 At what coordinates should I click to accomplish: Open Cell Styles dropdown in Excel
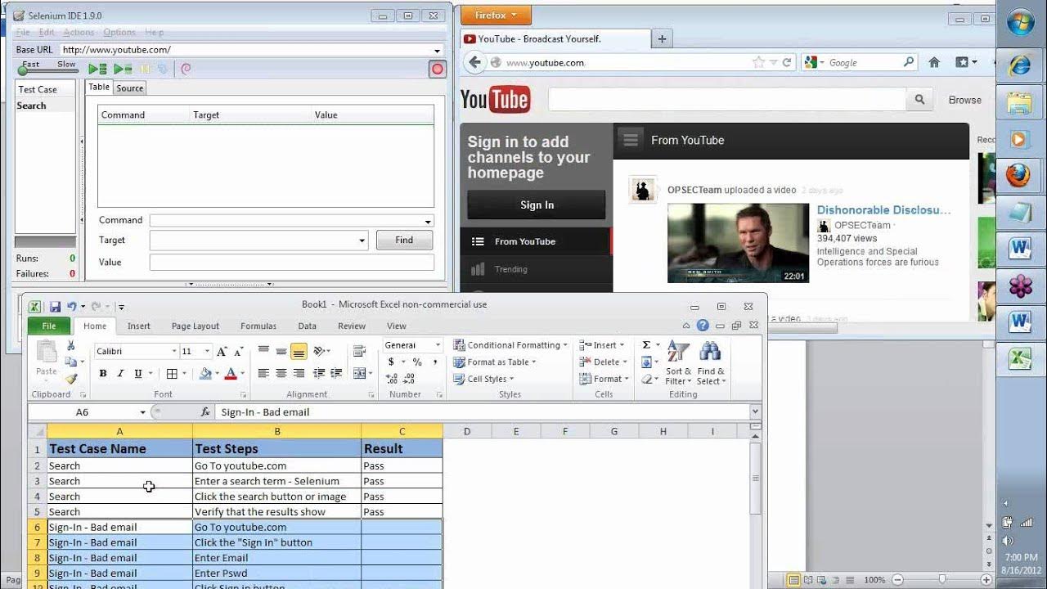click(483, 379)
